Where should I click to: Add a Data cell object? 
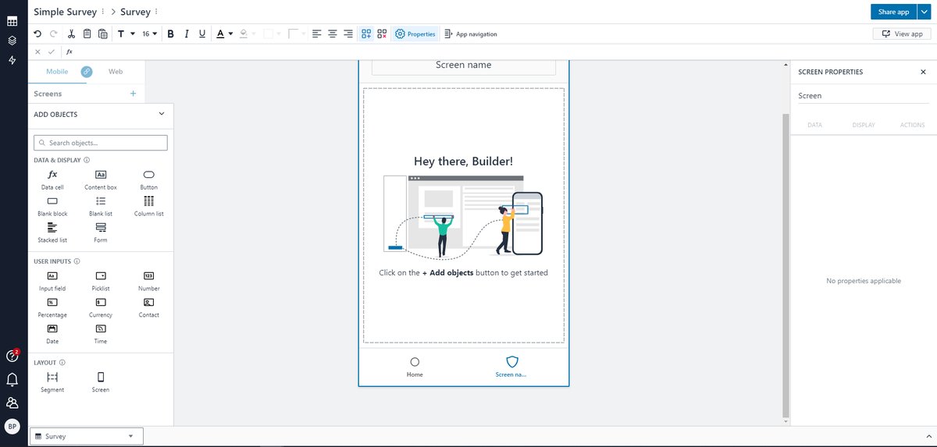52,180
